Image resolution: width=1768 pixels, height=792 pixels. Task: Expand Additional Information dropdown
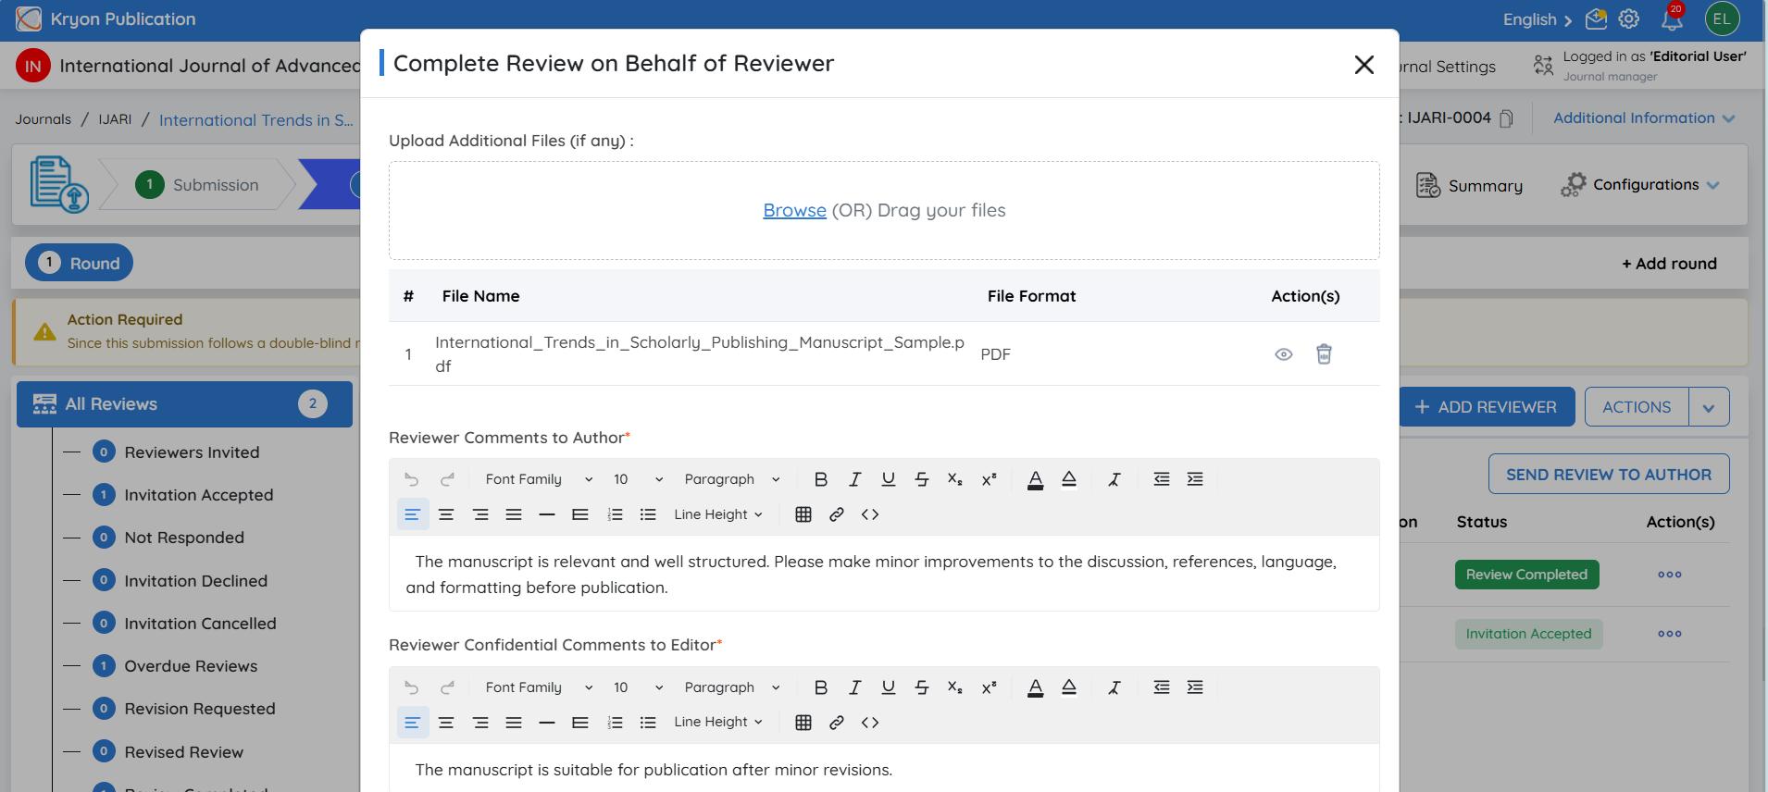tap(1644, 118)
